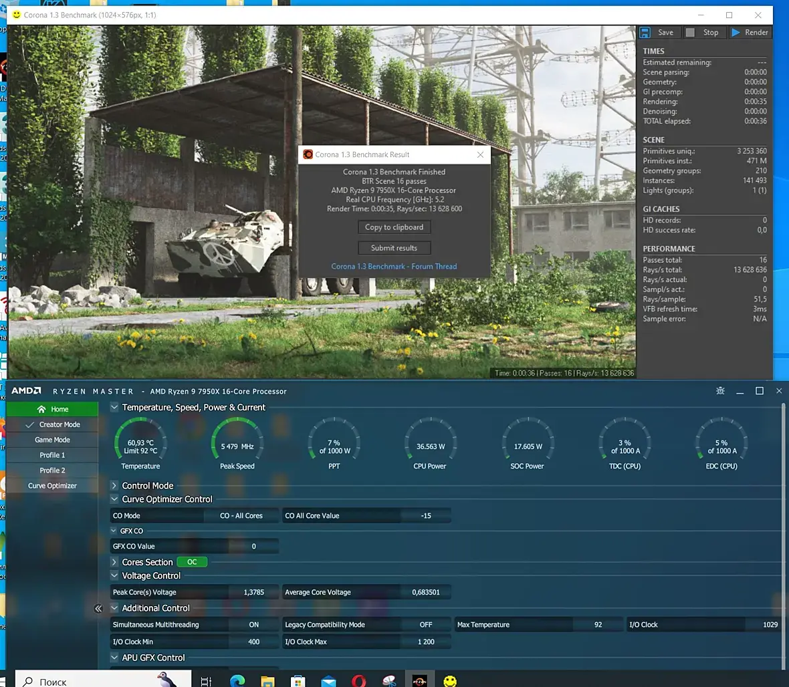The width and height of the screenshot is (789, 687).
Task: Open Snipping Tool from taskbar
Action: pos(389,682)
